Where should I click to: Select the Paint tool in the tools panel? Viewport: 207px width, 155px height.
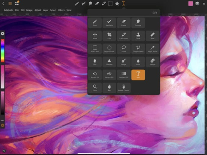click(x=95, y=23)
